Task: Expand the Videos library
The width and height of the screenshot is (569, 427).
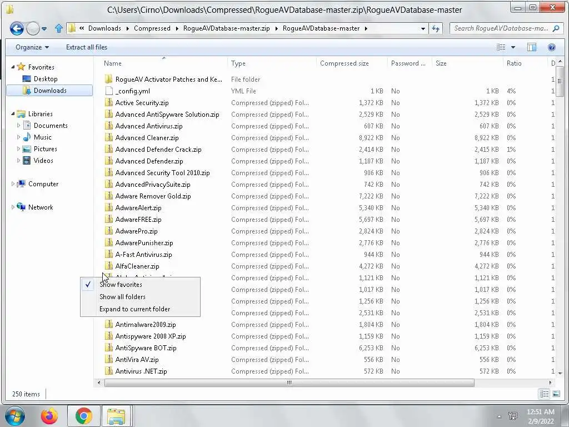Action: [x=18, y=161]
